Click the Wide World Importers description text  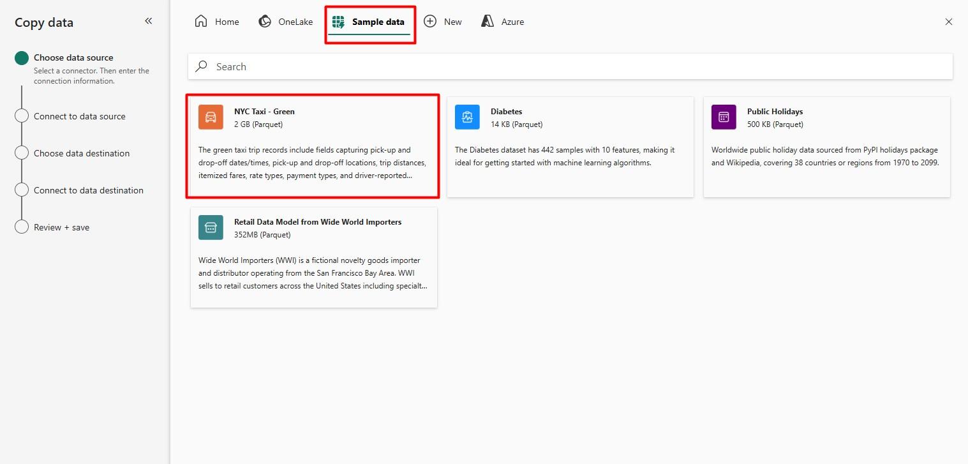tap(313, 273)
